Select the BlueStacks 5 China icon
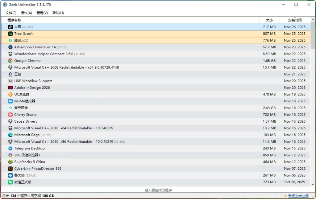Image resolution: width=316 pixels, height=199 pixels. [x=10, y=162]
